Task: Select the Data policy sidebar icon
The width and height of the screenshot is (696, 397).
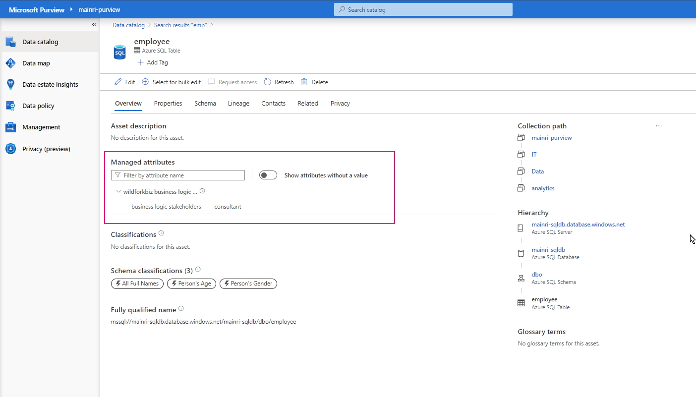Action: (10, 106)
